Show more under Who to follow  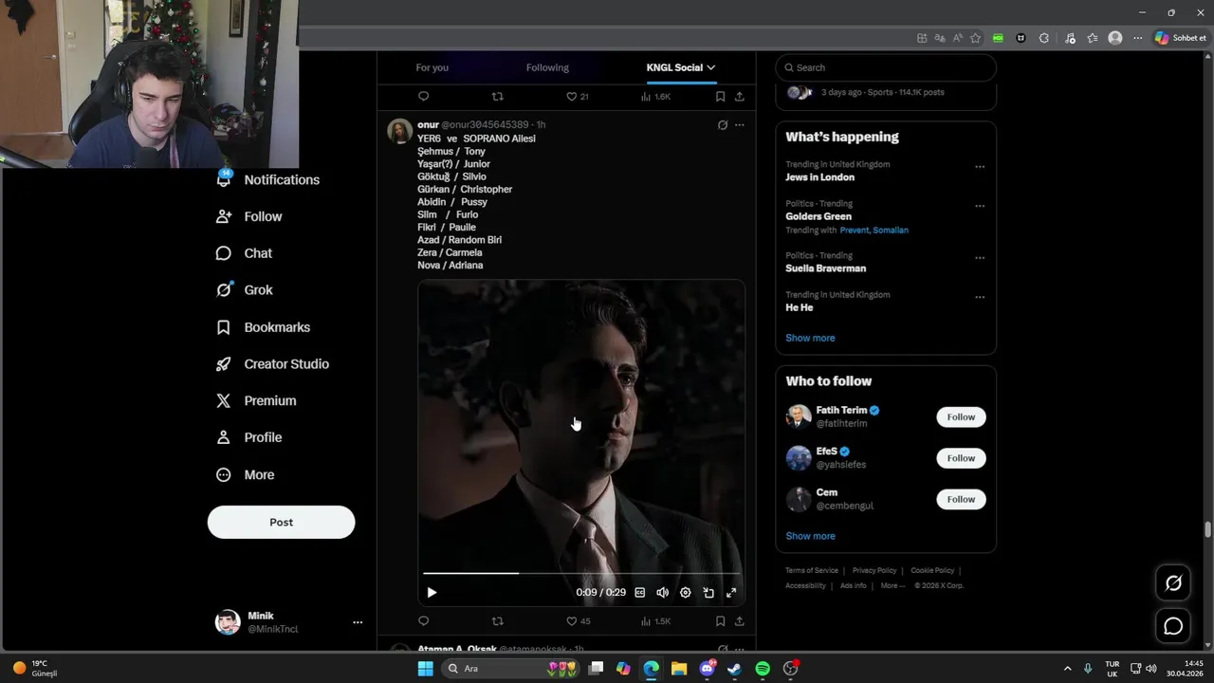810,536
